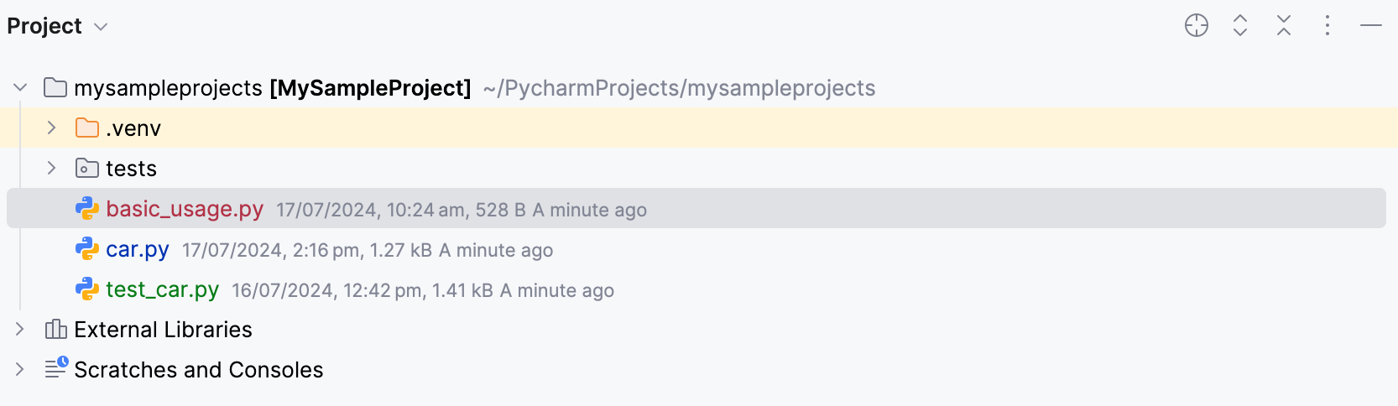Click the Collapse All icon
Viewport: 1398px width, 406px height.
[x=1284, y=26]
